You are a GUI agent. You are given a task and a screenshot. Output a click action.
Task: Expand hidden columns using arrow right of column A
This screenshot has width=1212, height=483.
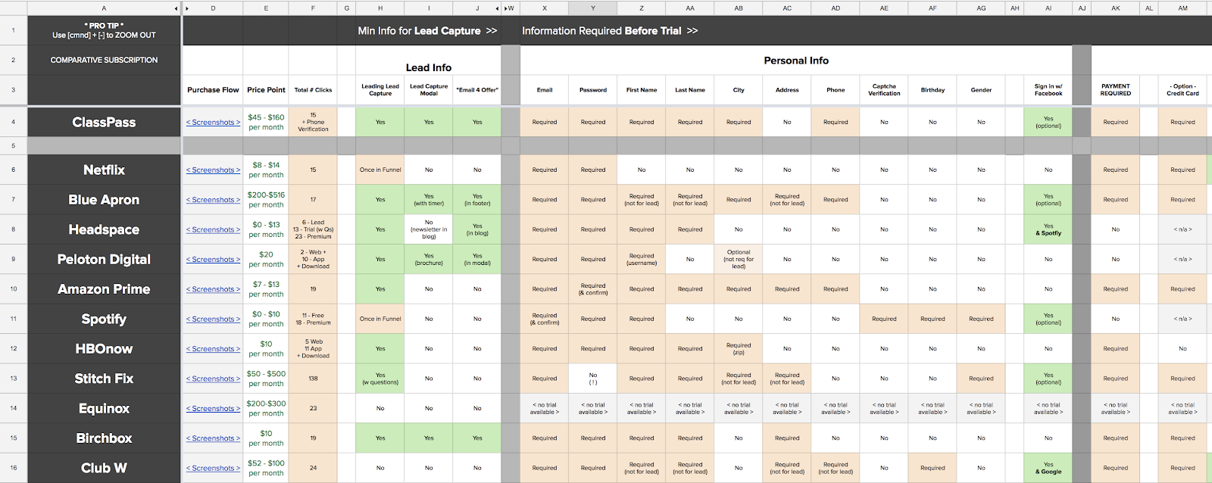click(x=176, y=8)
